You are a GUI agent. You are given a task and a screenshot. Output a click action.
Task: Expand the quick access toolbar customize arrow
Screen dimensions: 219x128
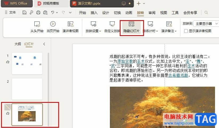pyautogui.click(x=70, y=12)
